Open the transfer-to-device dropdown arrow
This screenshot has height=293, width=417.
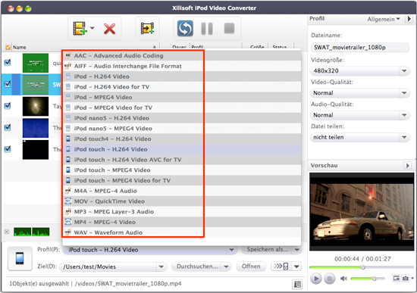(296, 267)
